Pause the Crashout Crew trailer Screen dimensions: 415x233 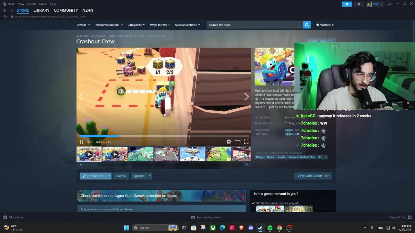click(81, 142)
